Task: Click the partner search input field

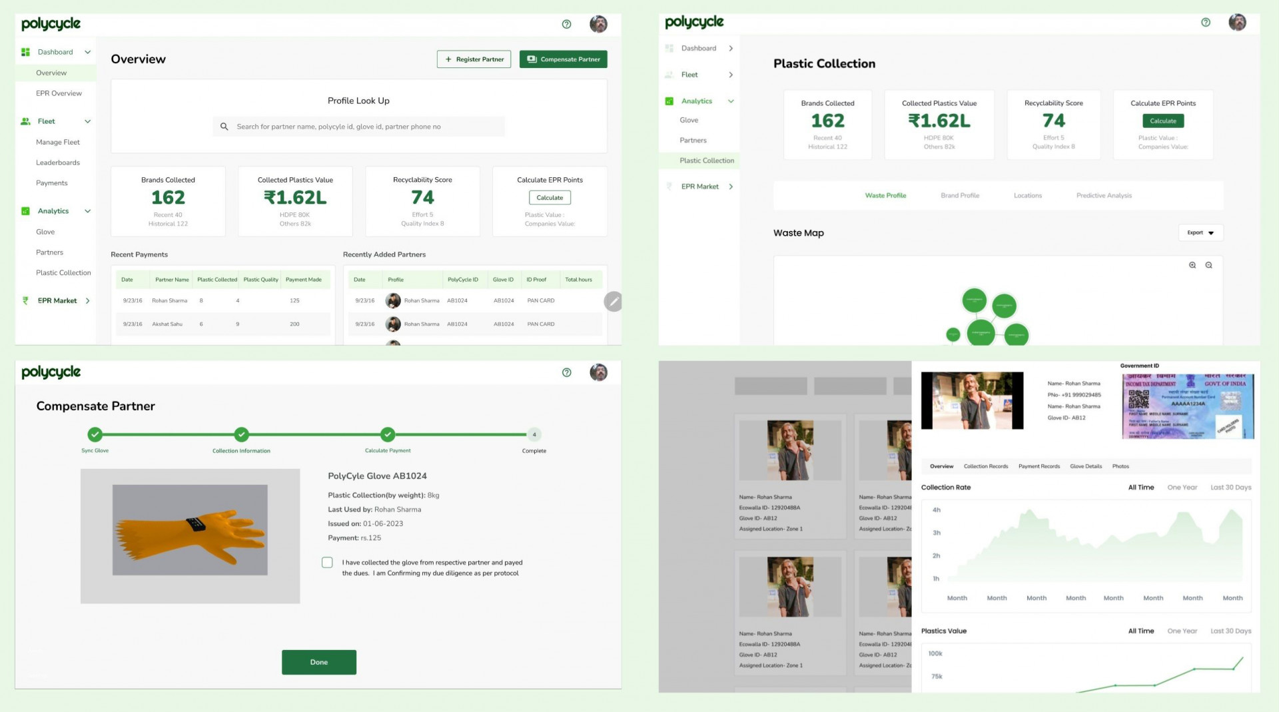Action: pos(366,127)
